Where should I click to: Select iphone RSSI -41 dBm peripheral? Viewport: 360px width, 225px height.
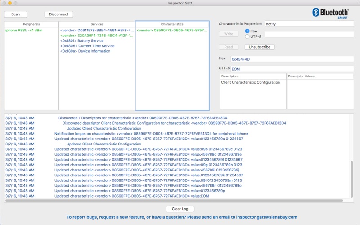point(31,30)
